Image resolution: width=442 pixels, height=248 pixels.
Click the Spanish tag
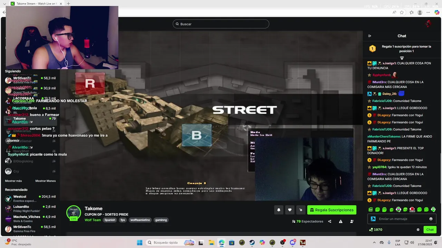click(x=110, y=220)
